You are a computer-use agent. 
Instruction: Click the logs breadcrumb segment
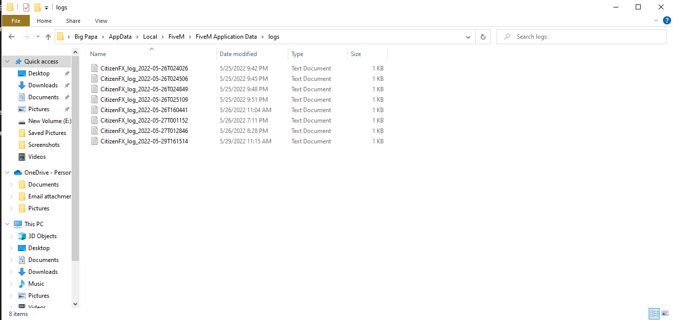click(274, 37)
